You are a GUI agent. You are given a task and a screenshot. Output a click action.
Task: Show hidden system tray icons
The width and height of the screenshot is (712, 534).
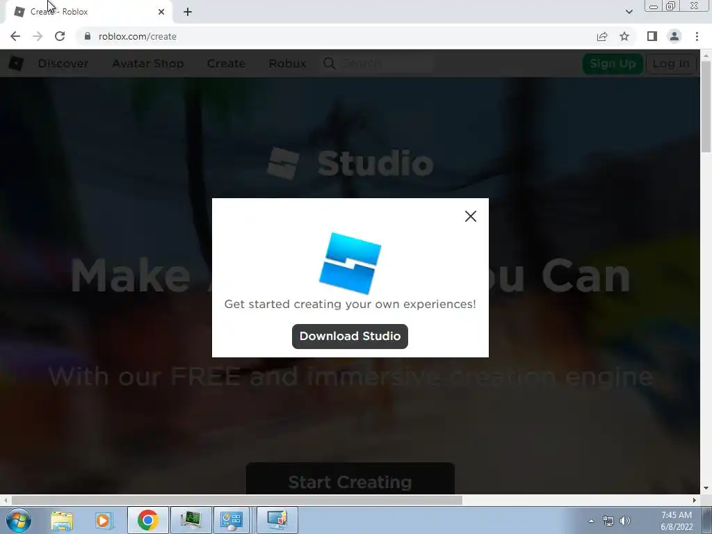591,521
